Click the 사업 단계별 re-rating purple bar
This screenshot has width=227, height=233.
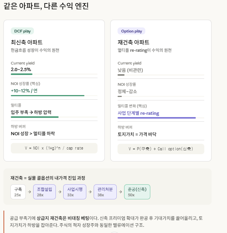click(x=156, y=118)
